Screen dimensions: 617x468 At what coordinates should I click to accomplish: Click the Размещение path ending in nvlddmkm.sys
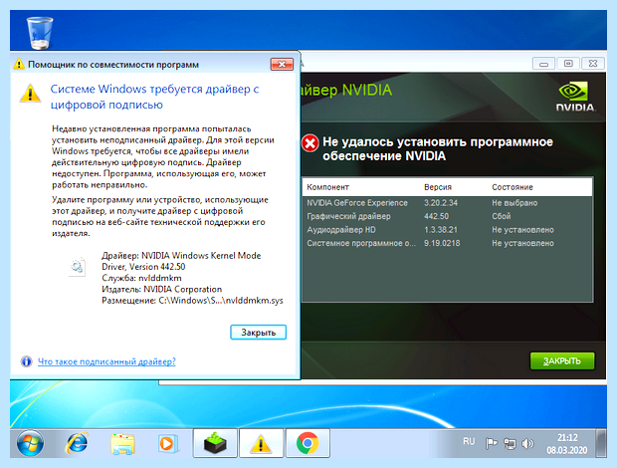point(192,301)
